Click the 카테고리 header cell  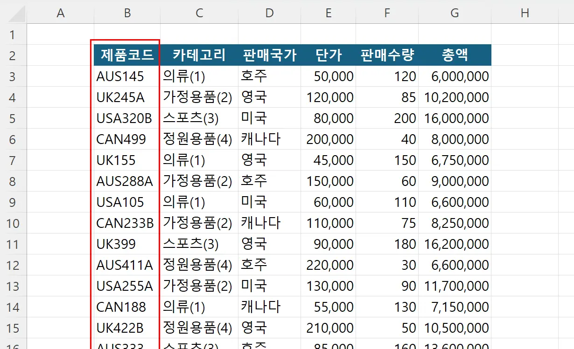pyautogui.click(x=199, y=55)
